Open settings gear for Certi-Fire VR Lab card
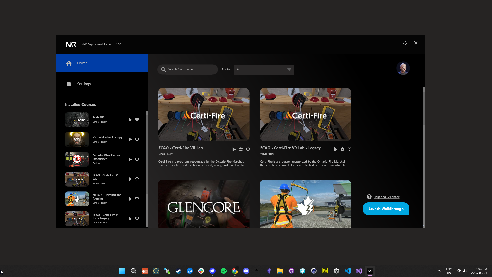Image resolution: width=492 pixels, height=277 pixels. pyautogui.click(x=241, y=149)
